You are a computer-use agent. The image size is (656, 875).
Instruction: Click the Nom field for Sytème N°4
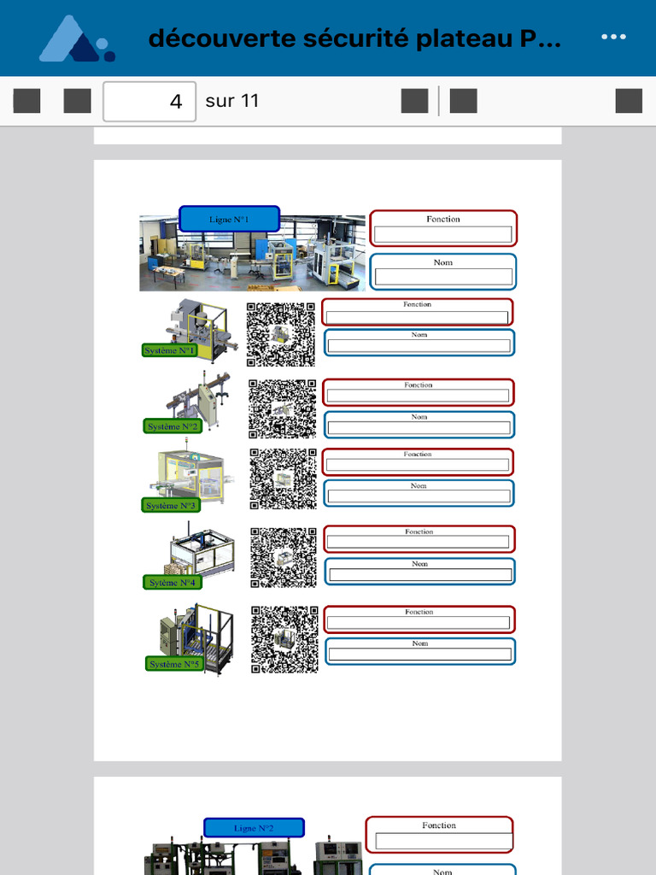click(x=420, y=575)
